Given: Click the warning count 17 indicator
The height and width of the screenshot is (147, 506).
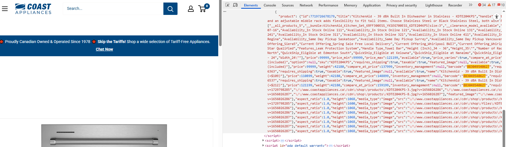Looking at the screenshot, I should coord(492,5).
